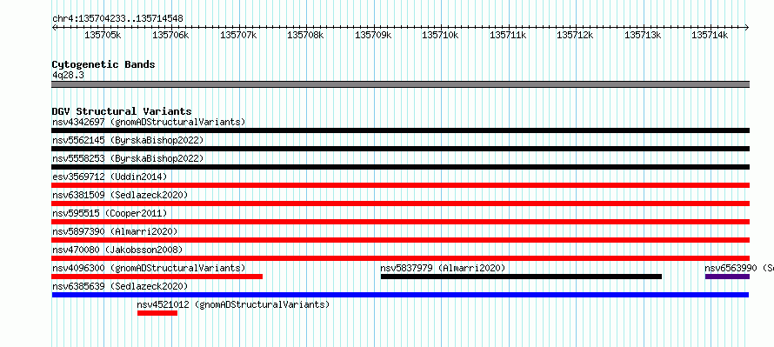This screenshot has width=774, height=347.
Task: Select red bar beneath nsv5897390
Action: pos(400,240)
